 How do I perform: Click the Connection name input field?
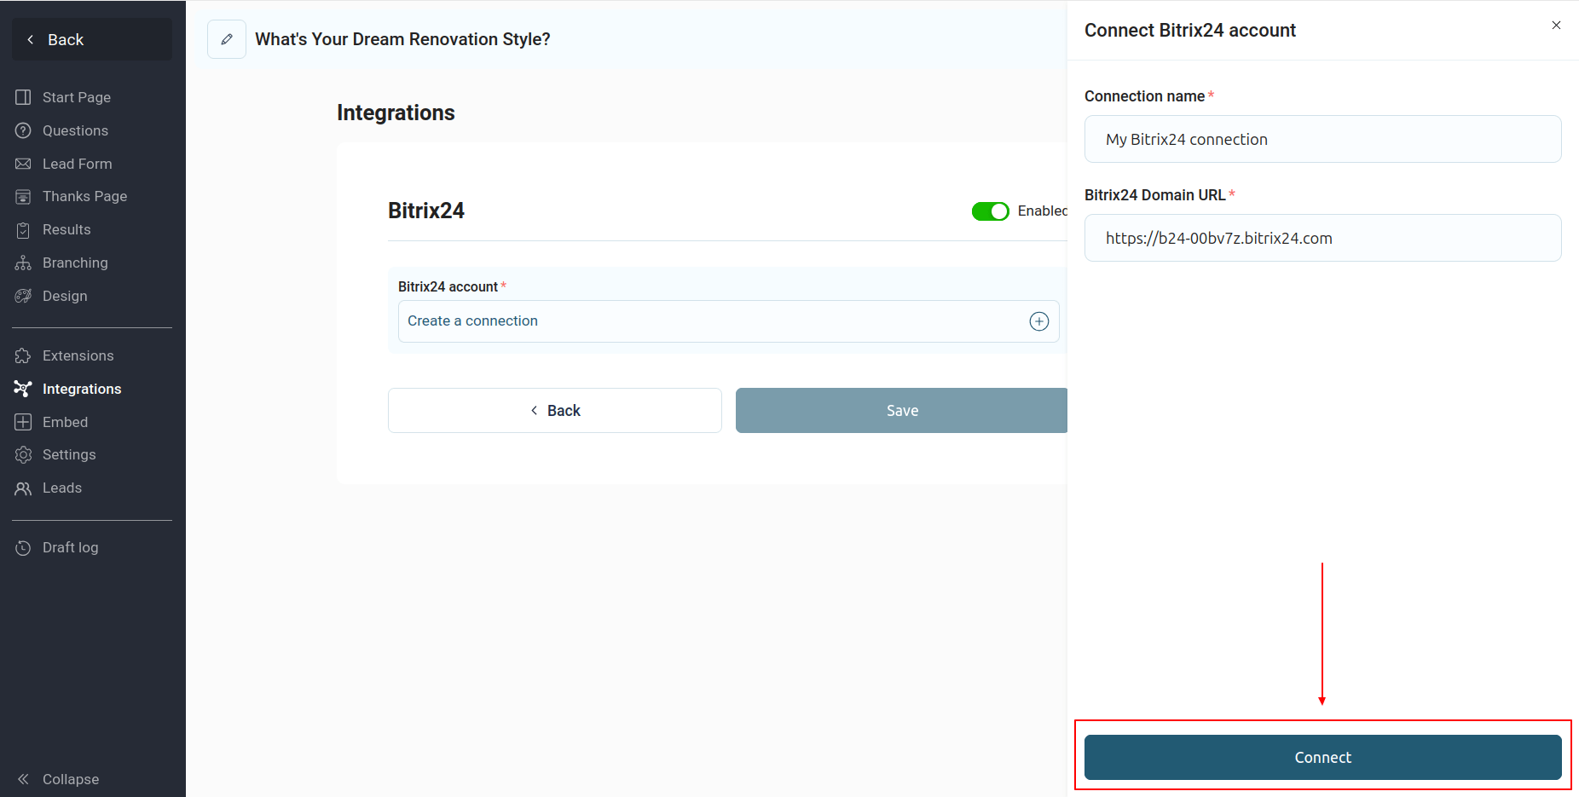[x=1322, y=139]
